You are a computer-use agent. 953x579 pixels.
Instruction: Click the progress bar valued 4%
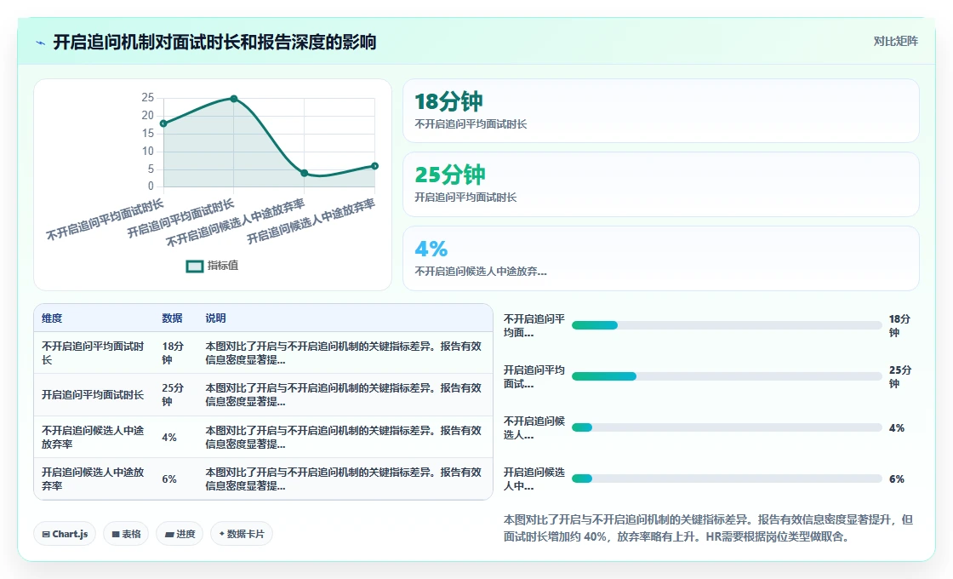click(x=727, y=427)
